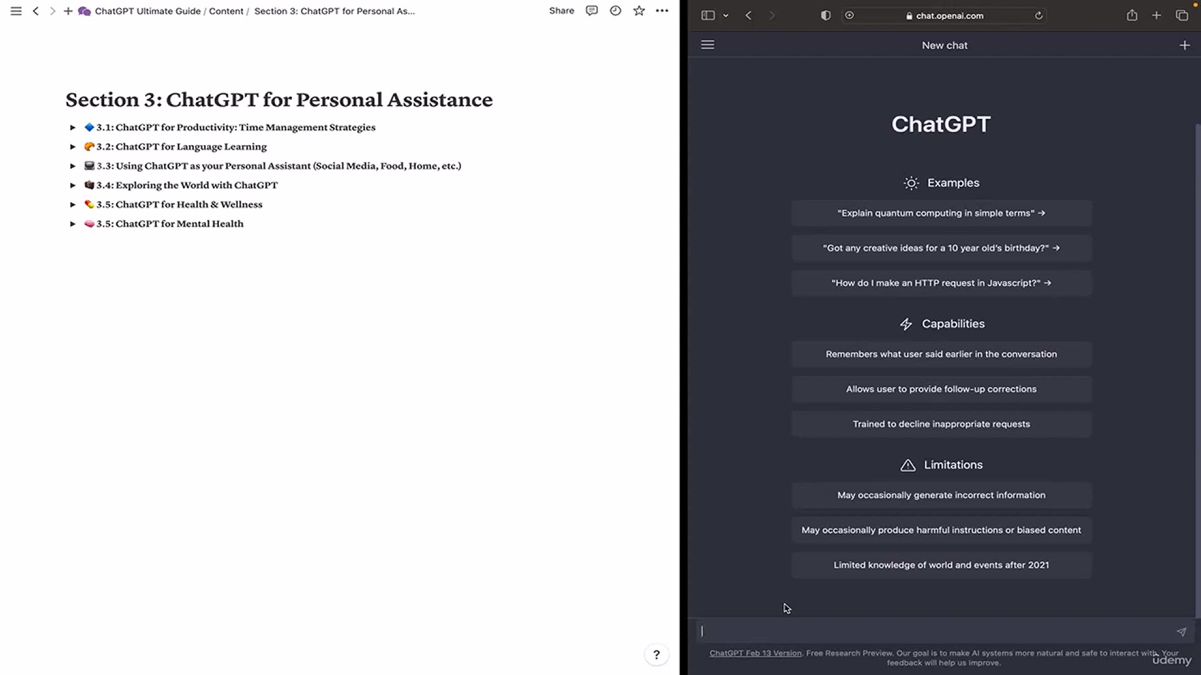Click Safari share icon
Image resolution: width=1201 pixels, height=675 pixels.
click(1132, 15)
